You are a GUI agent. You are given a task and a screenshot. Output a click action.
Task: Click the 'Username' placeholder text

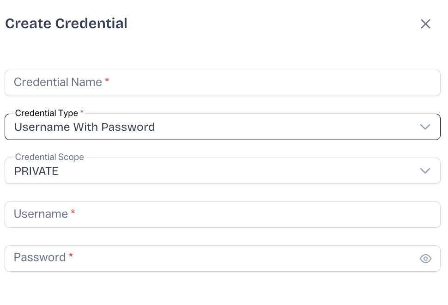click(41, 214)
